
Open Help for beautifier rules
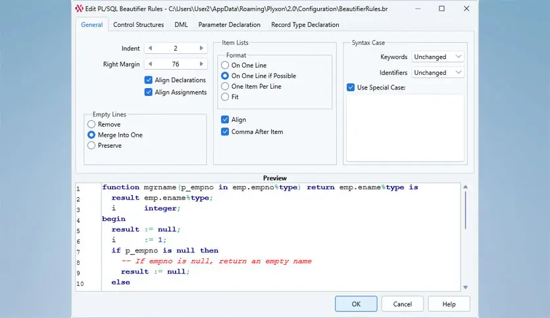(x=449, y=304)
